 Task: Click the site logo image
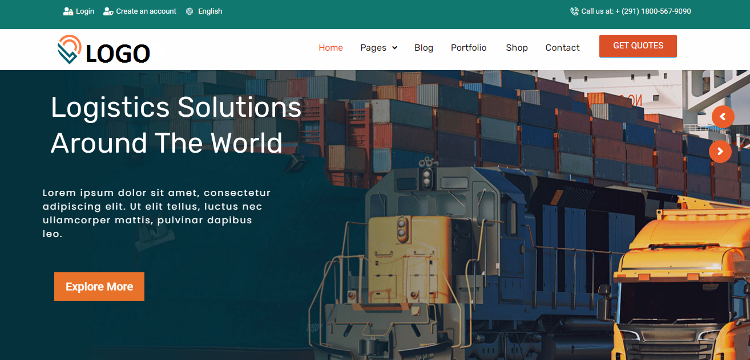(104, 50)
